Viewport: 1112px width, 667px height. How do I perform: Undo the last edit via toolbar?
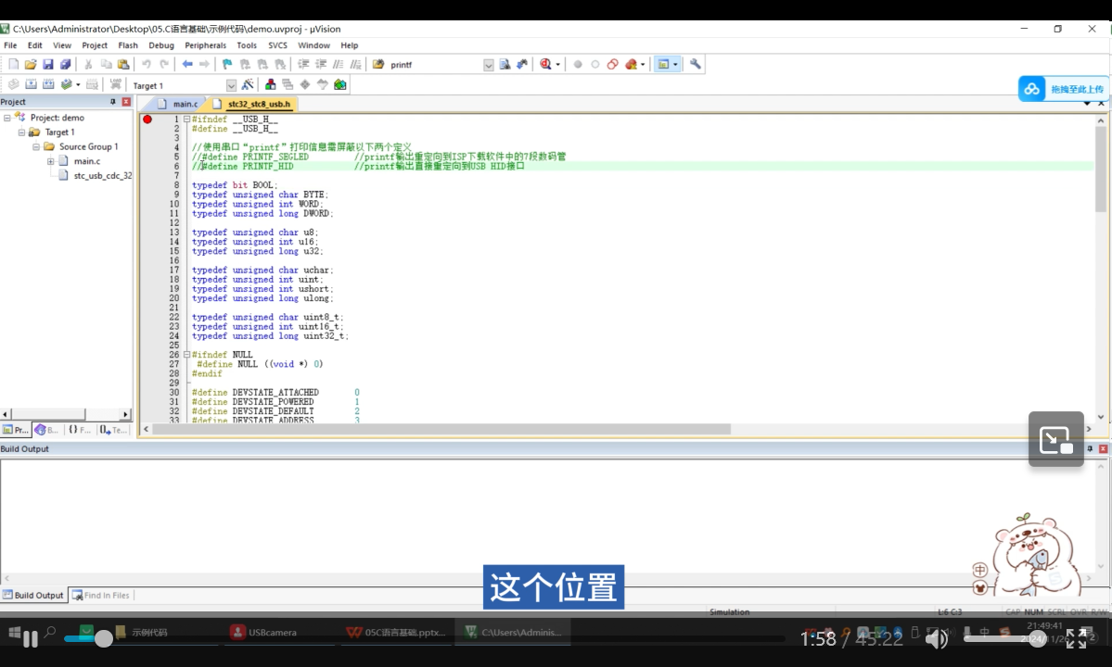pos(147,65)
